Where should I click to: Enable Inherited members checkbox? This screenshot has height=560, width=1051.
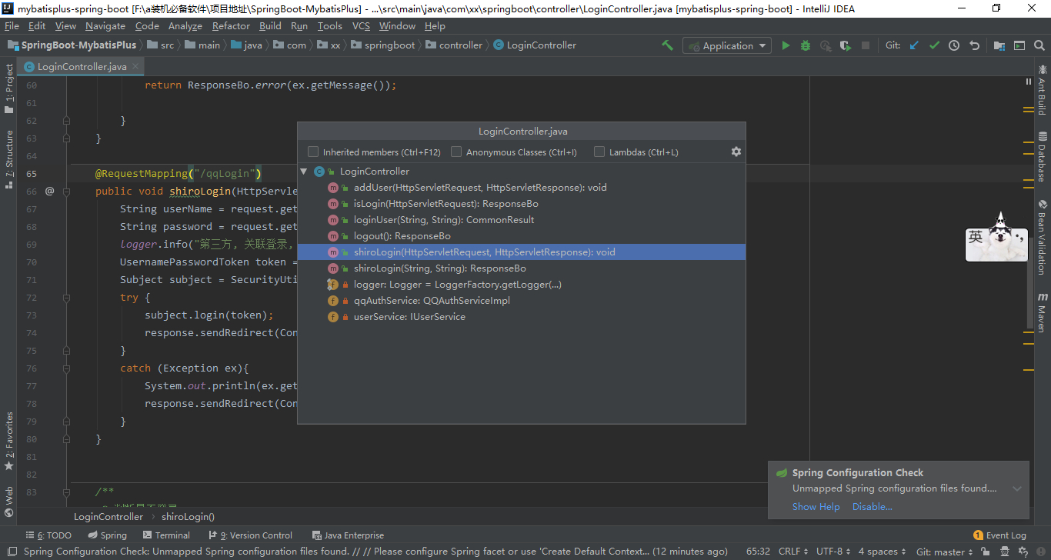tap(313, 152)
